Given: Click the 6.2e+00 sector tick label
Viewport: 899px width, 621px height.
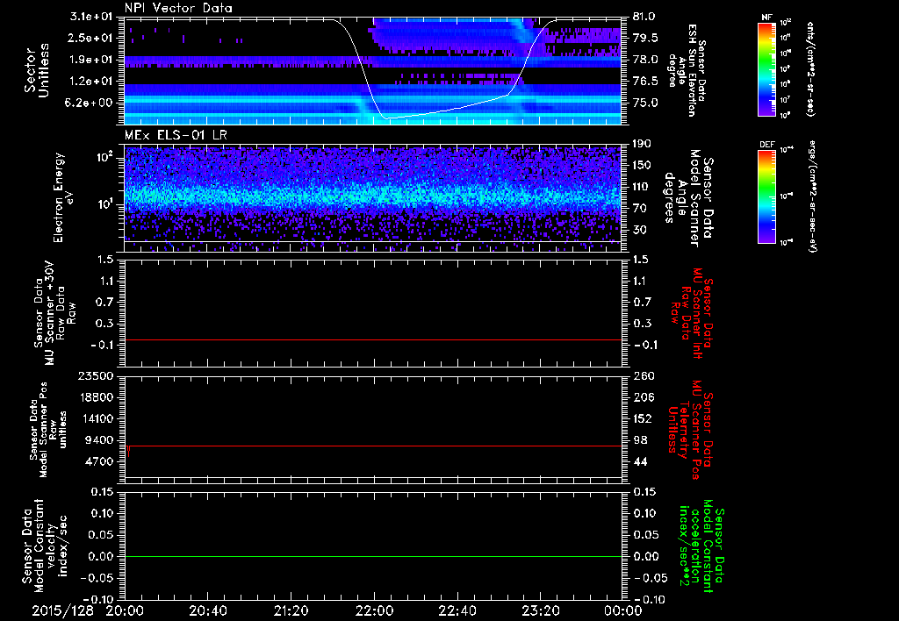Looking at the screenshot, I should click(90, 103).
